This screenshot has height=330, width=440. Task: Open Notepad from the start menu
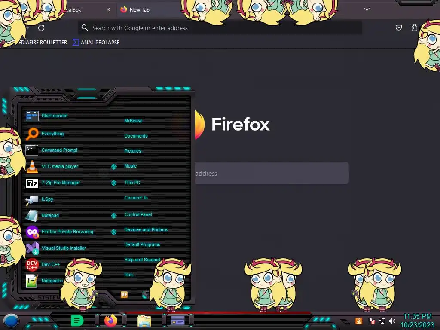tap(42, 216)
